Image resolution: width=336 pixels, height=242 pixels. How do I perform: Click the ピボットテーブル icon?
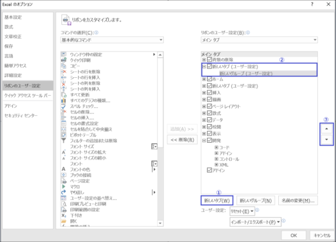(64, 135)
